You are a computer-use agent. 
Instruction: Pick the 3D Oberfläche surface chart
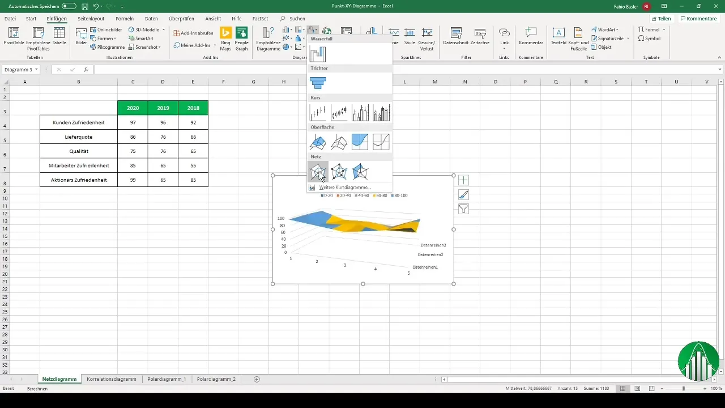pyautogui.click(x=318, y=142)
